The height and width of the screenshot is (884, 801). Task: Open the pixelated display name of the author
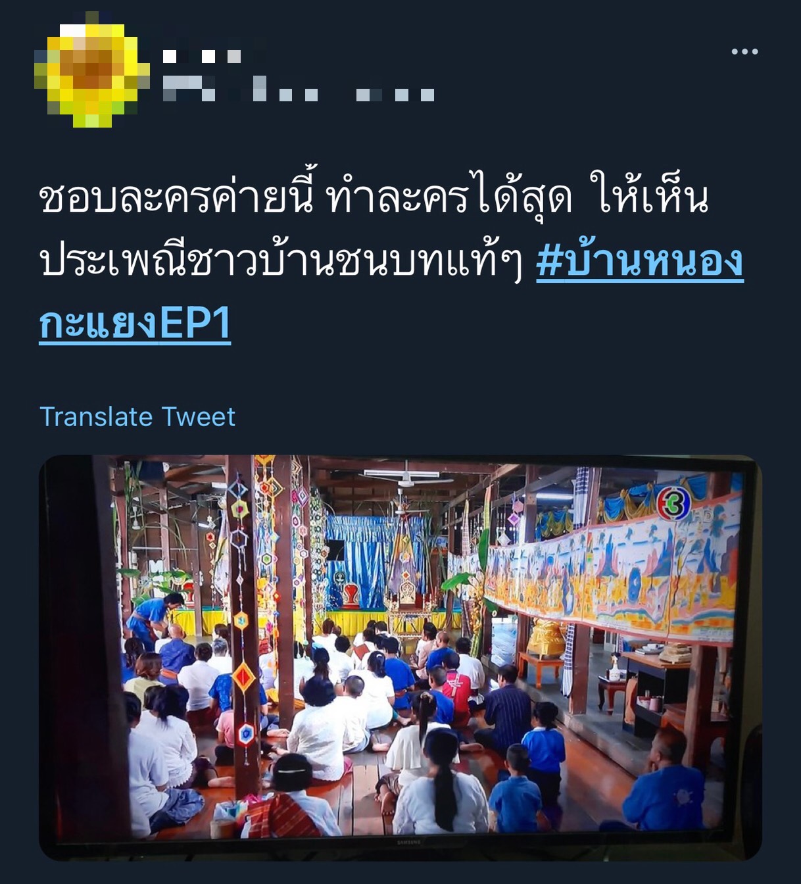coord(202,57)
